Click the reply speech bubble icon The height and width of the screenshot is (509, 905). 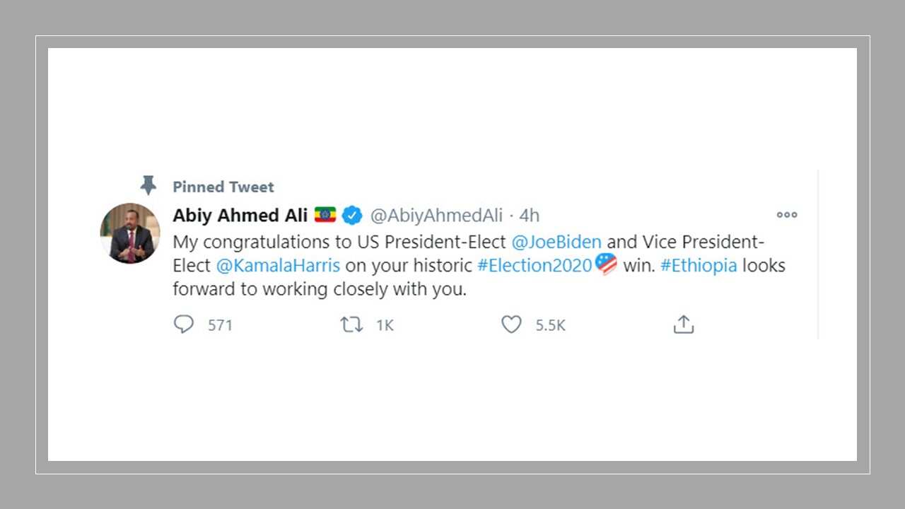[x=184, y=324]
